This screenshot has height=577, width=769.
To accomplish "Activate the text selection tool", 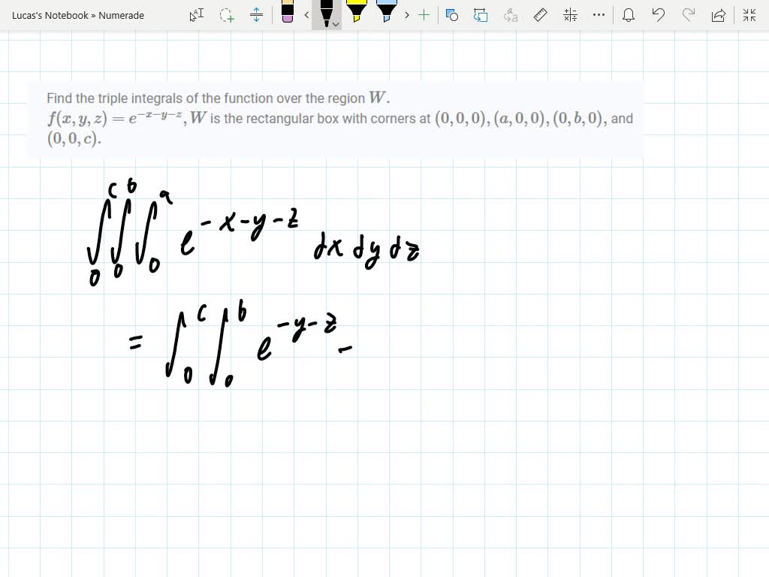I will pos(196,15).
